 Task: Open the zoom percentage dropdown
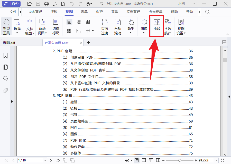217,160
